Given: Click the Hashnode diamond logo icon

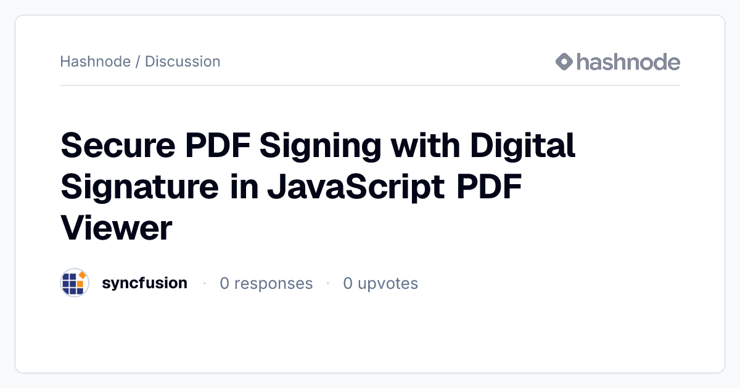Looking at the screenshot, I should tap(564, 62).
